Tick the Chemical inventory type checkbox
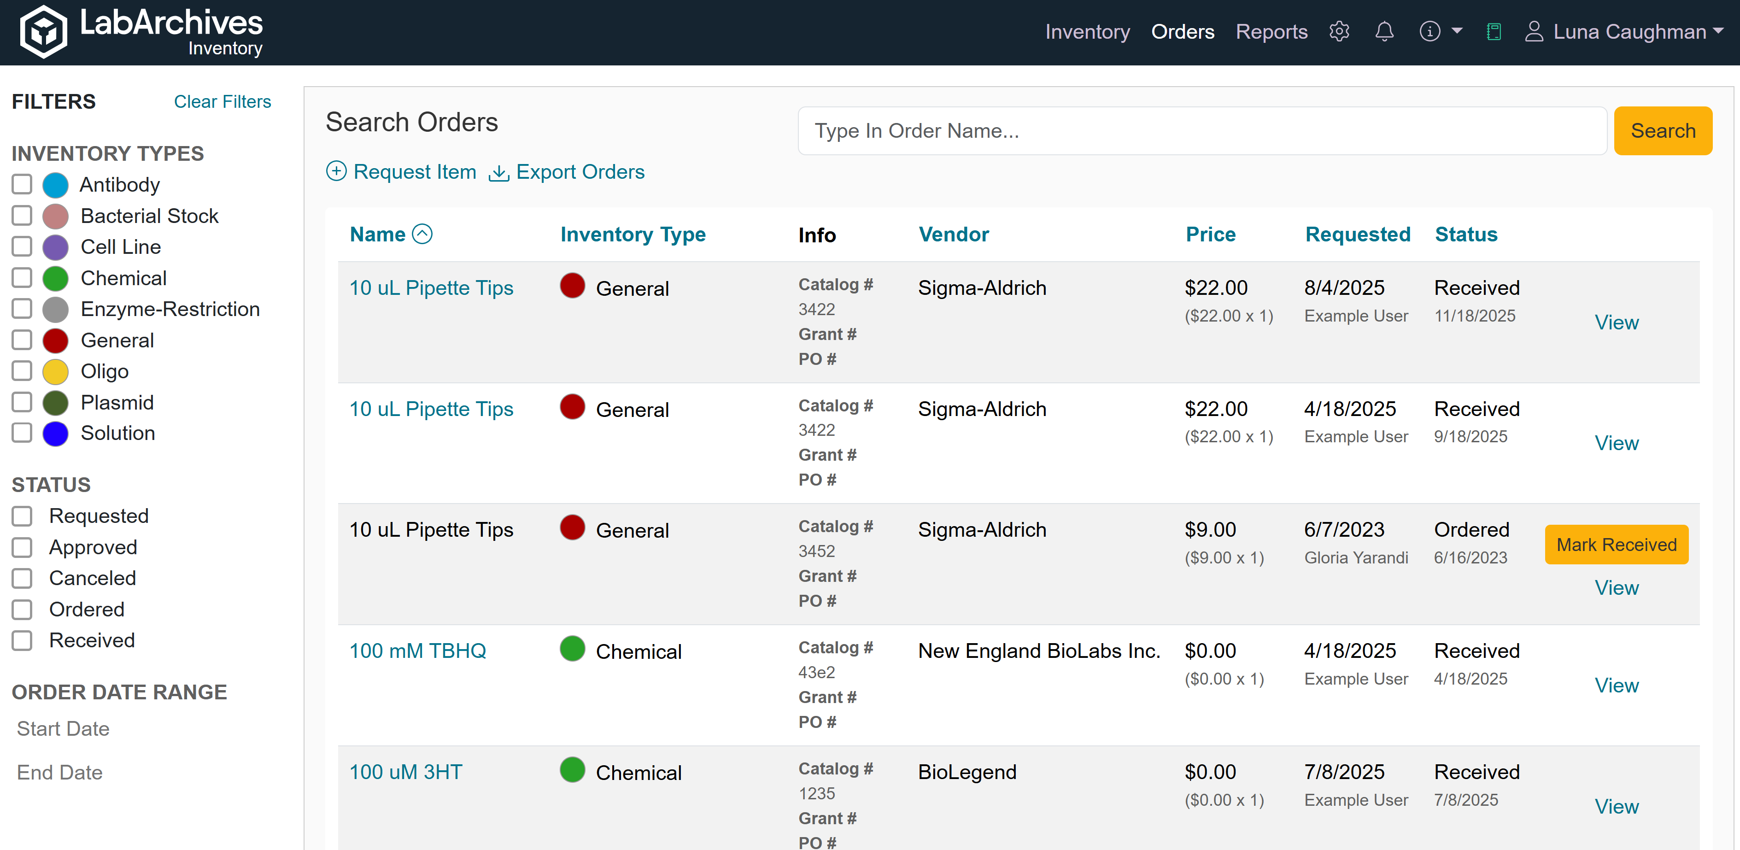This screenshot has width=1740, height=850. [22, 278]
